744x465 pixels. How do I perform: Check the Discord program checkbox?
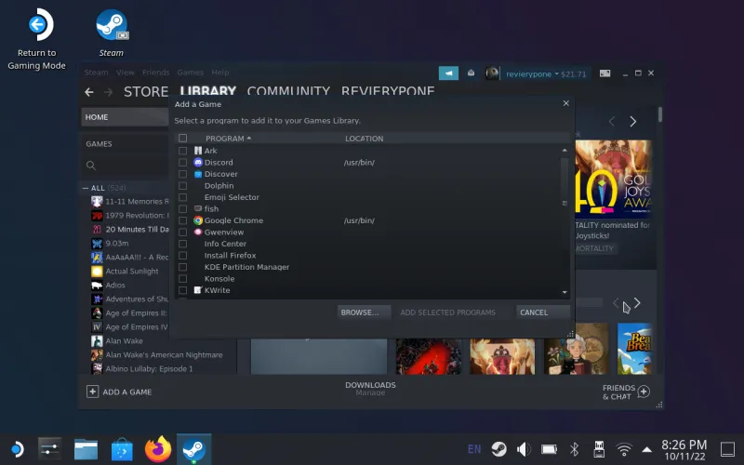tap(183, 163)
